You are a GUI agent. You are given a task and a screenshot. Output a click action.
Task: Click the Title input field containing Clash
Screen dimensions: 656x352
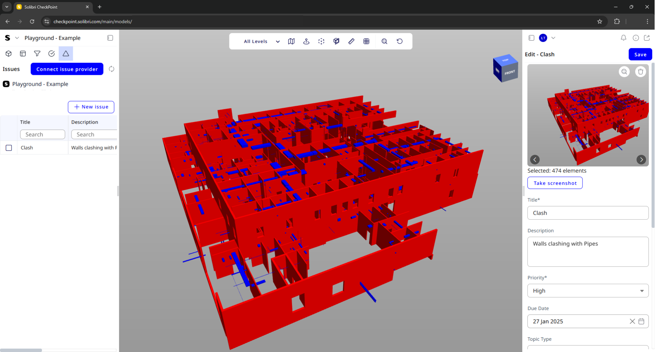click(587, 213)
